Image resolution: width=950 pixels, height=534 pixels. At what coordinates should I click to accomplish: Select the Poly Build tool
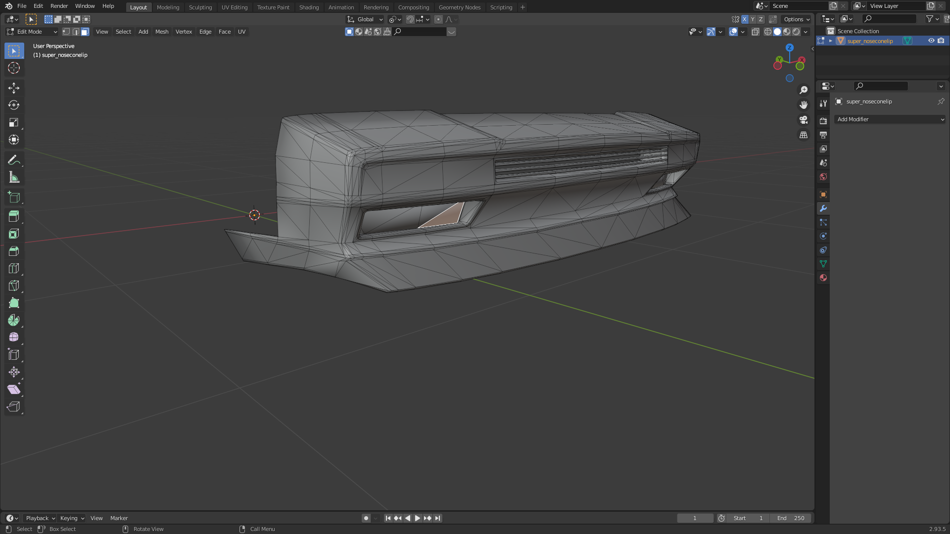(14, 303)
